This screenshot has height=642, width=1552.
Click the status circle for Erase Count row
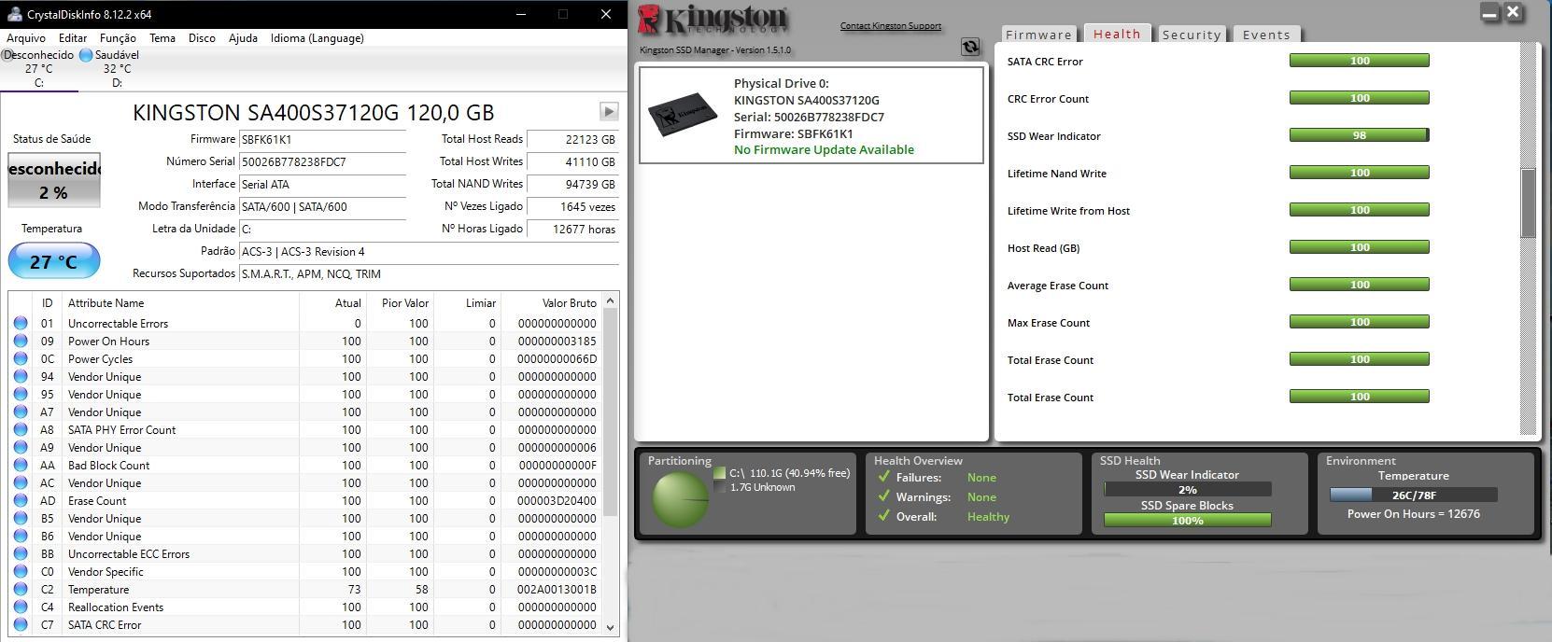21,500
